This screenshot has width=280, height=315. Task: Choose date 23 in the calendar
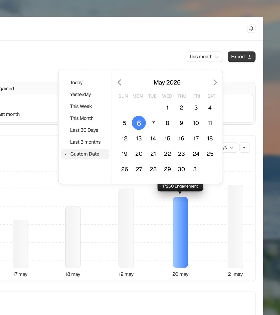[x=181, y=154]
